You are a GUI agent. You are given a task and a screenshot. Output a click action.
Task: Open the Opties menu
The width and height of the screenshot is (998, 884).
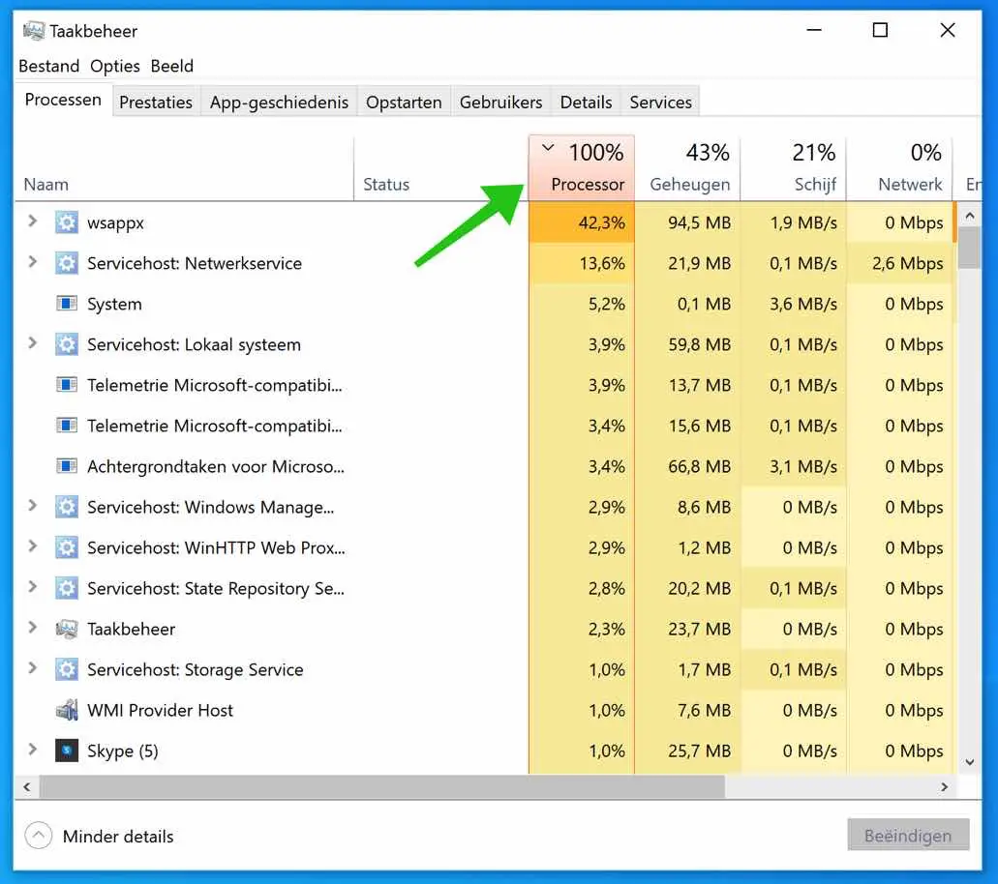coord(114,66)
